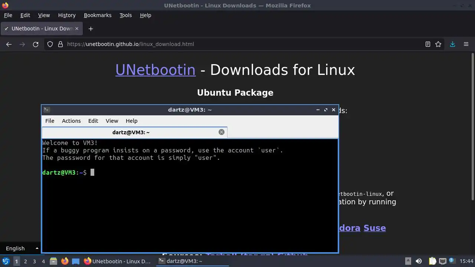Open the English language selector
Image resolution: width=475 pixels, height=267 pixels.
click(x=22, y=248)
